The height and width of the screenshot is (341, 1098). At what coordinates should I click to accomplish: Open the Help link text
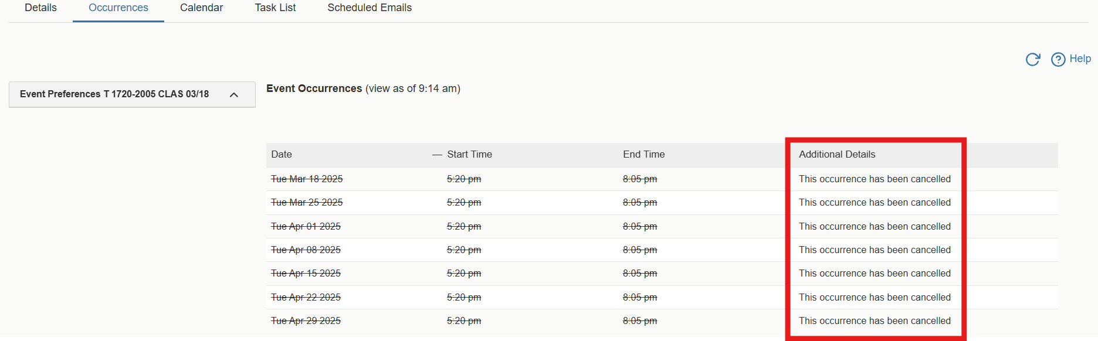1080,59
